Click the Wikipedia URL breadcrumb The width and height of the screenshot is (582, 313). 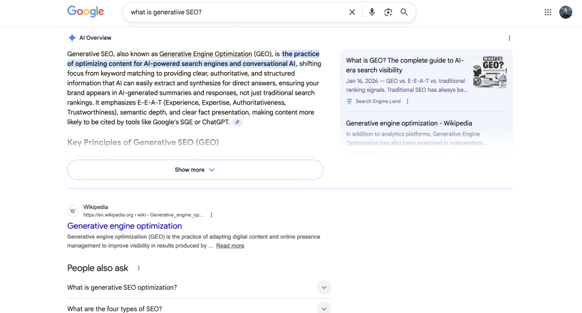143,215
